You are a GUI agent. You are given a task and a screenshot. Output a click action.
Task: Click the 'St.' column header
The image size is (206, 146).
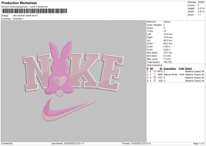(x=161, y=69)
